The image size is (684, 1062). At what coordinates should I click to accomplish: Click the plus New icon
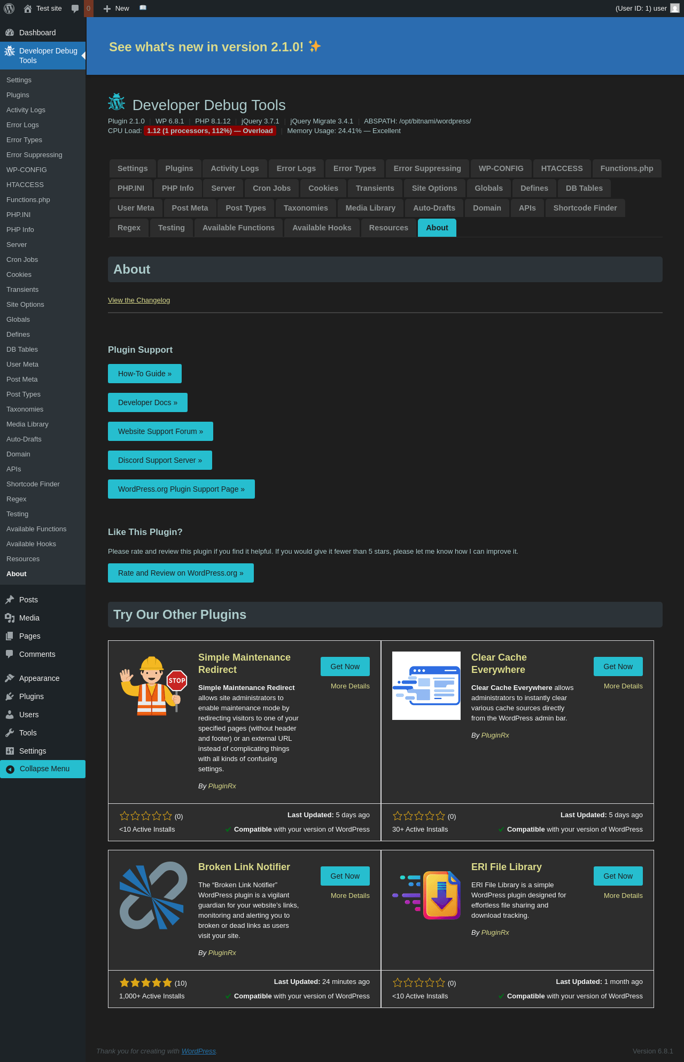(x=107, y=9)
